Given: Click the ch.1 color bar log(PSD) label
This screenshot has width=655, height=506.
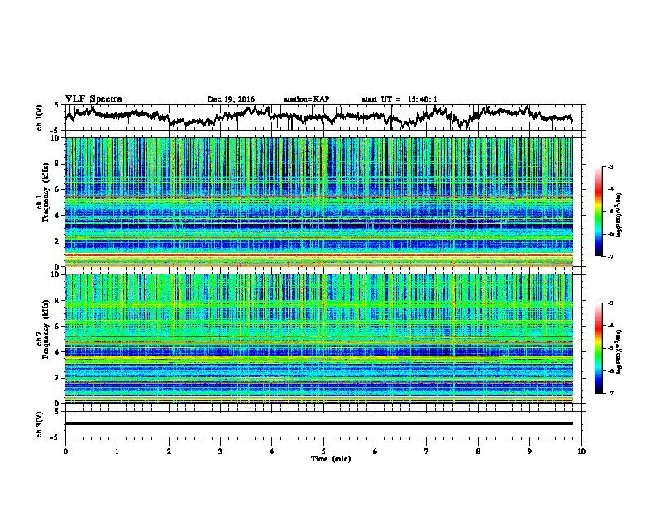Looking at the screenshot, I should 619,216.
